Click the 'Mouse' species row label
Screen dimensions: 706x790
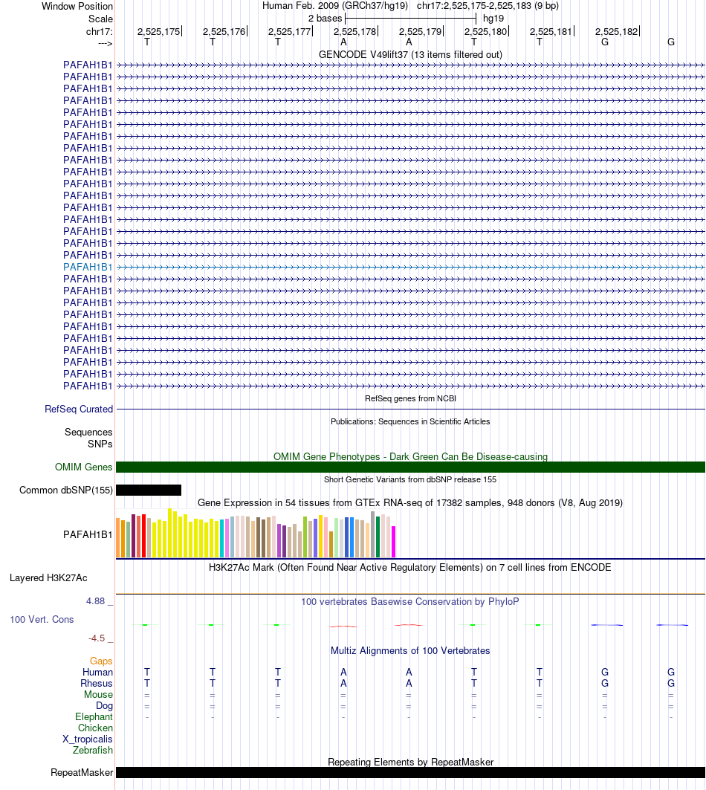(98, 694)
